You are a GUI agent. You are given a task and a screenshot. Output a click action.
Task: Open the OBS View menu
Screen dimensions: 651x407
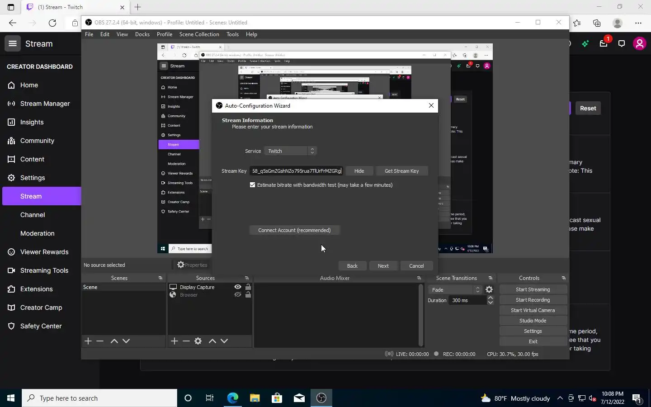tap(122, 34)
